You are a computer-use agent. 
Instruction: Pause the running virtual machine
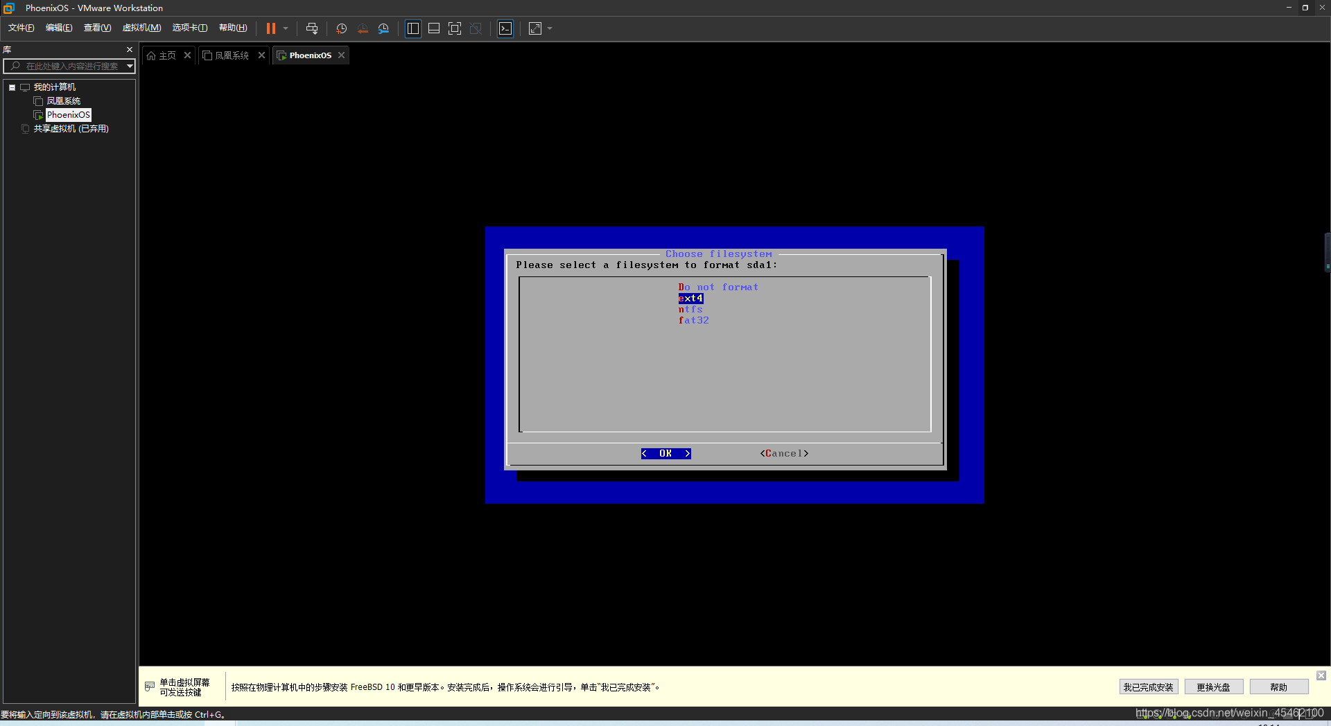(271, 28)
